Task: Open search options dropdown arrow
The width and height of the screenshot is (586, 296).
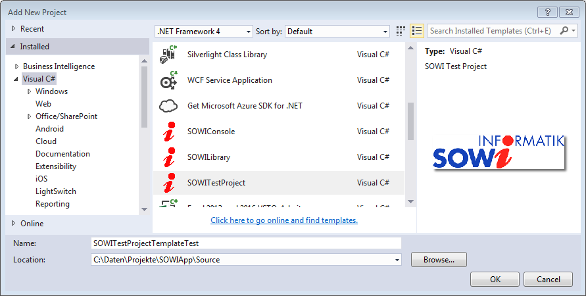Action: point(574,31)
